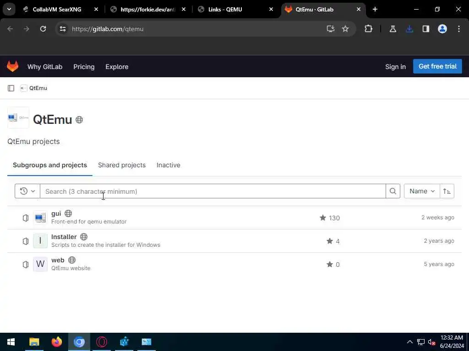Open a new browser tab

click(x=375, y=10)
